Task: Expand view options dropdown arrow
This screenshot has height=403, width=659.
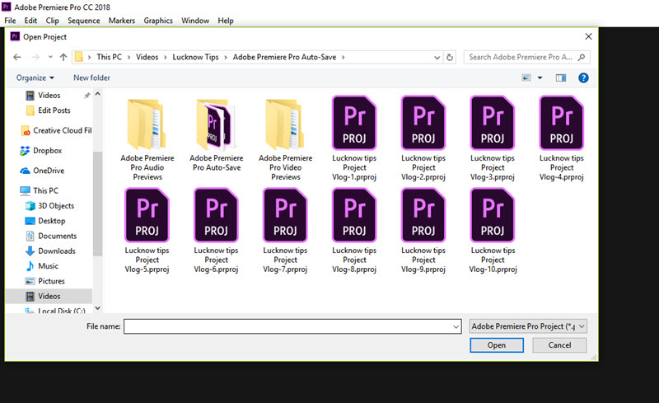Action: (x=540, y=77)
